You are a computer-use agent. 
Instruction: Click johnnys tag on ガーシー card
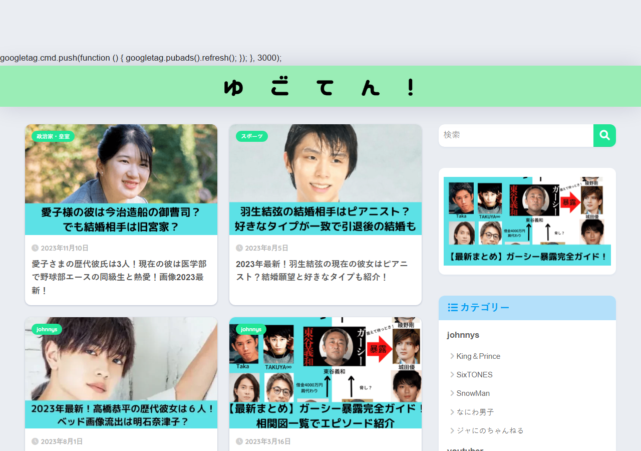click(251, 329)
